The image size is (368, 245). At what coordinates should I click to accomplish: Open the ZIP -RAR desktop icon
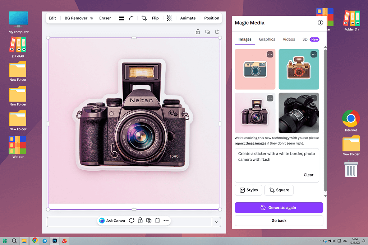tap(18, 47)
